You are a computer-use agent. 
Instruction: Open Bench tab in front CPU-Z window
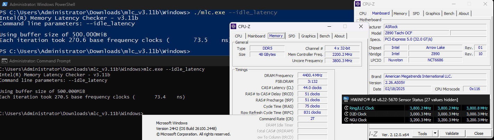[325, 36]
